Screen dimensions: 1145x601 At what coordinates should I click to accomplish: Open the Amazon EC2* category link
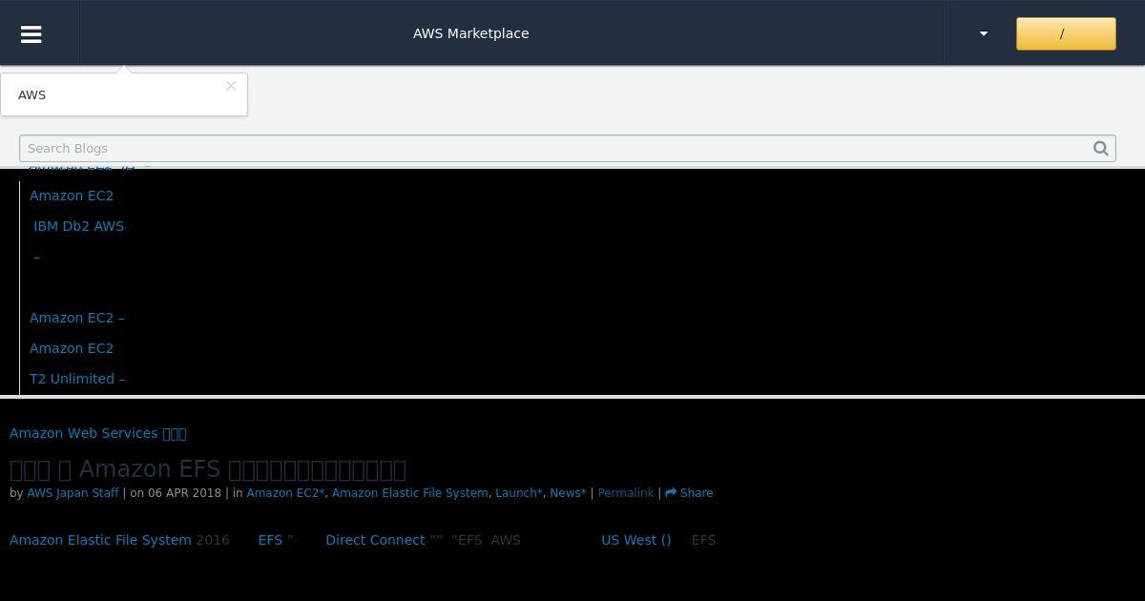285,493
